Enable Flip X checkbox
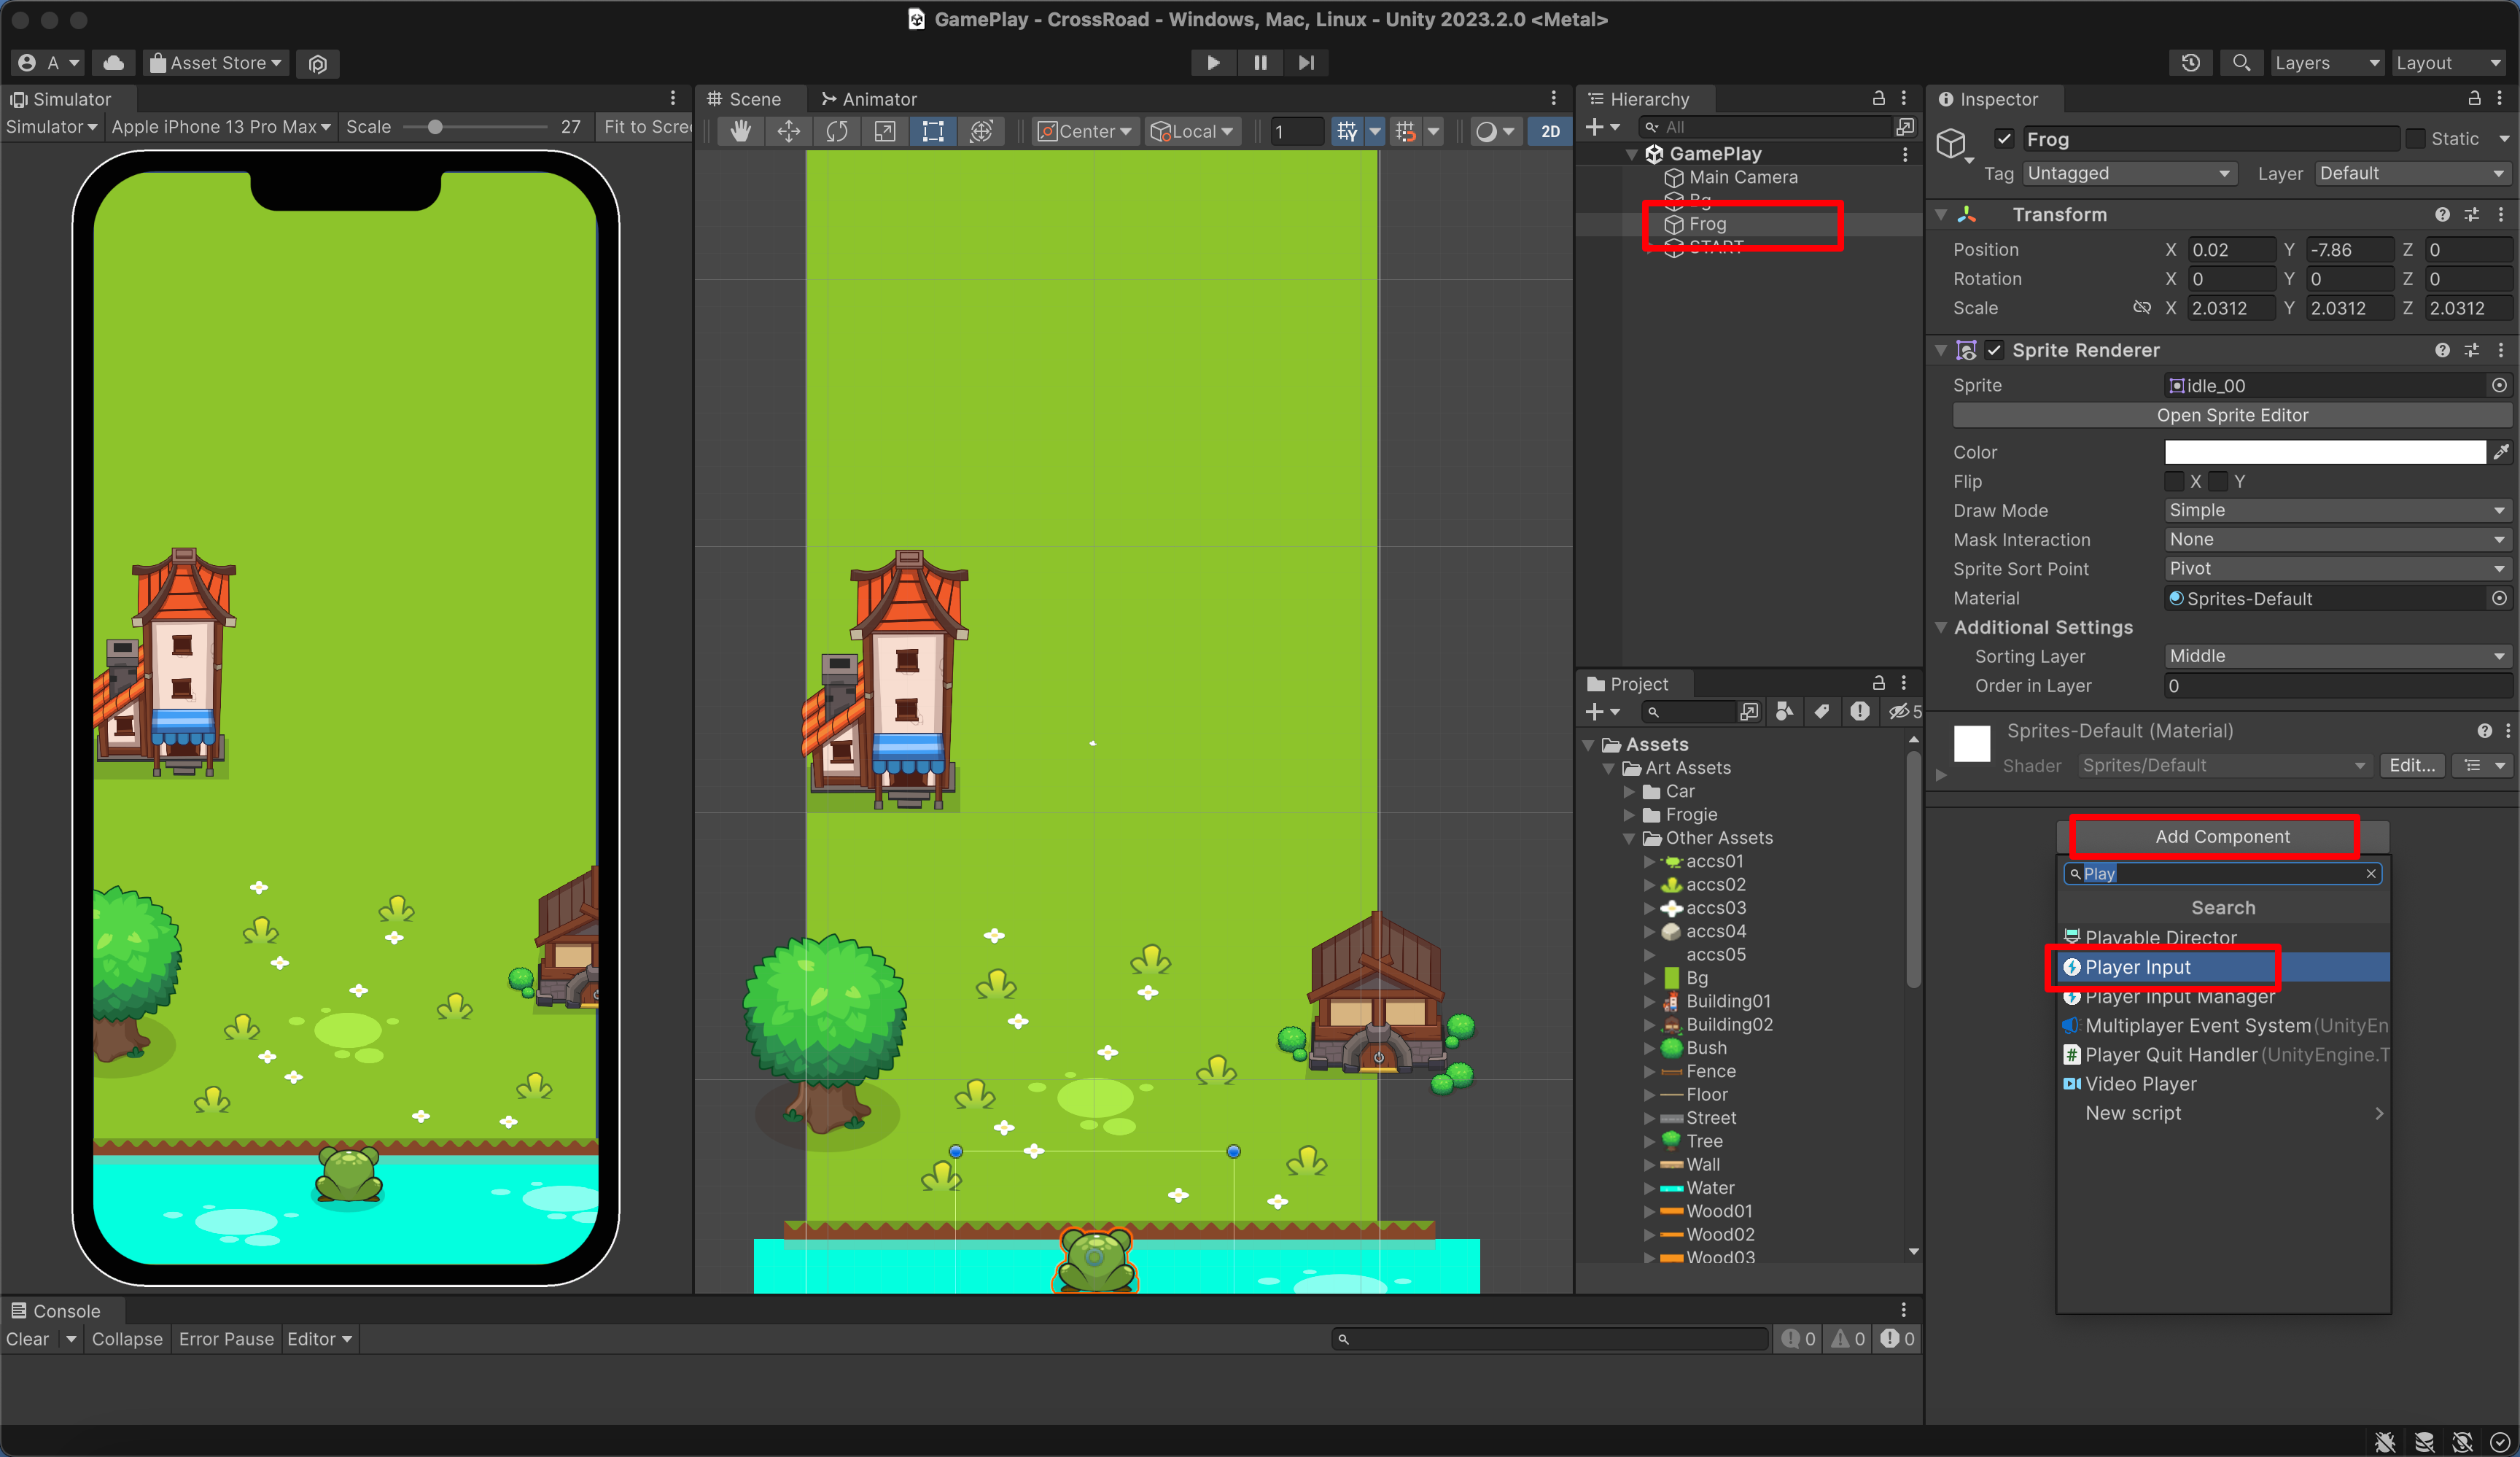Screen dimensions: 2520x1457 2174,481
